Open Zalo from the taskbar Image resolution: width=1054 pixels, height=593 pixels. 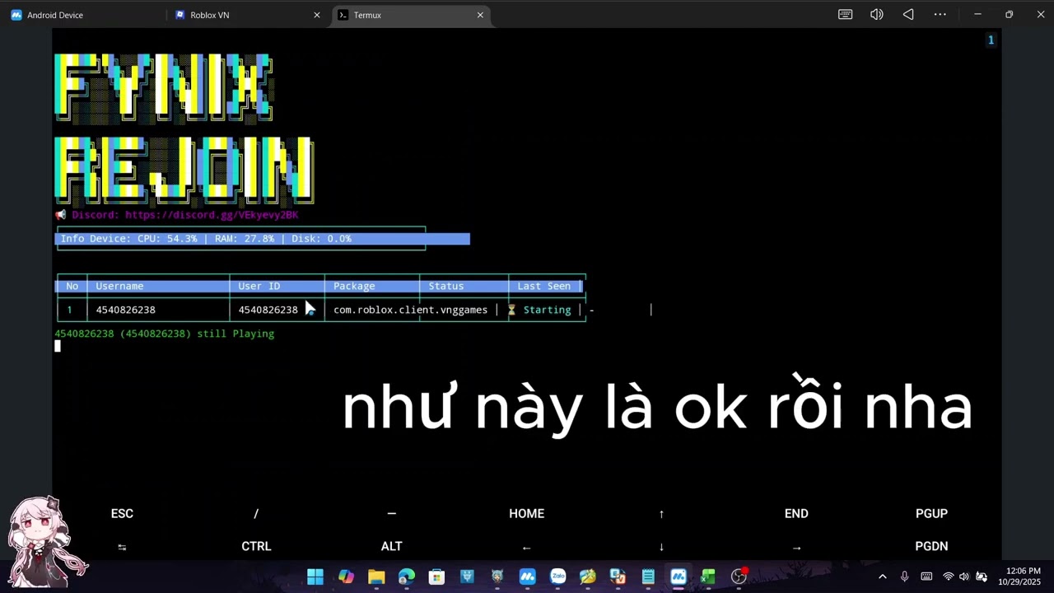[x=557, y=577]
